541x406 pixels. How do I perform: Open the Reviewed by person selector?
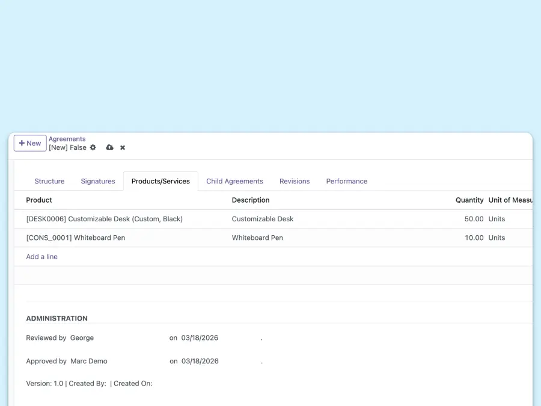coord(82,337)
